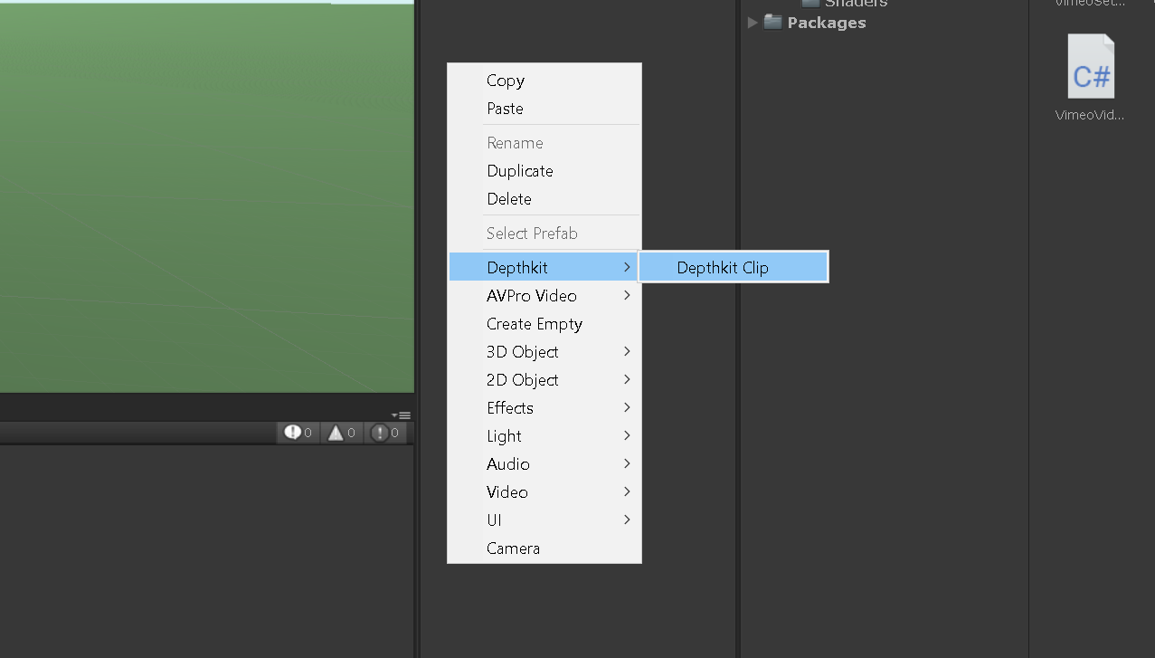Open the AVPro Video submenu

point(532,295)
